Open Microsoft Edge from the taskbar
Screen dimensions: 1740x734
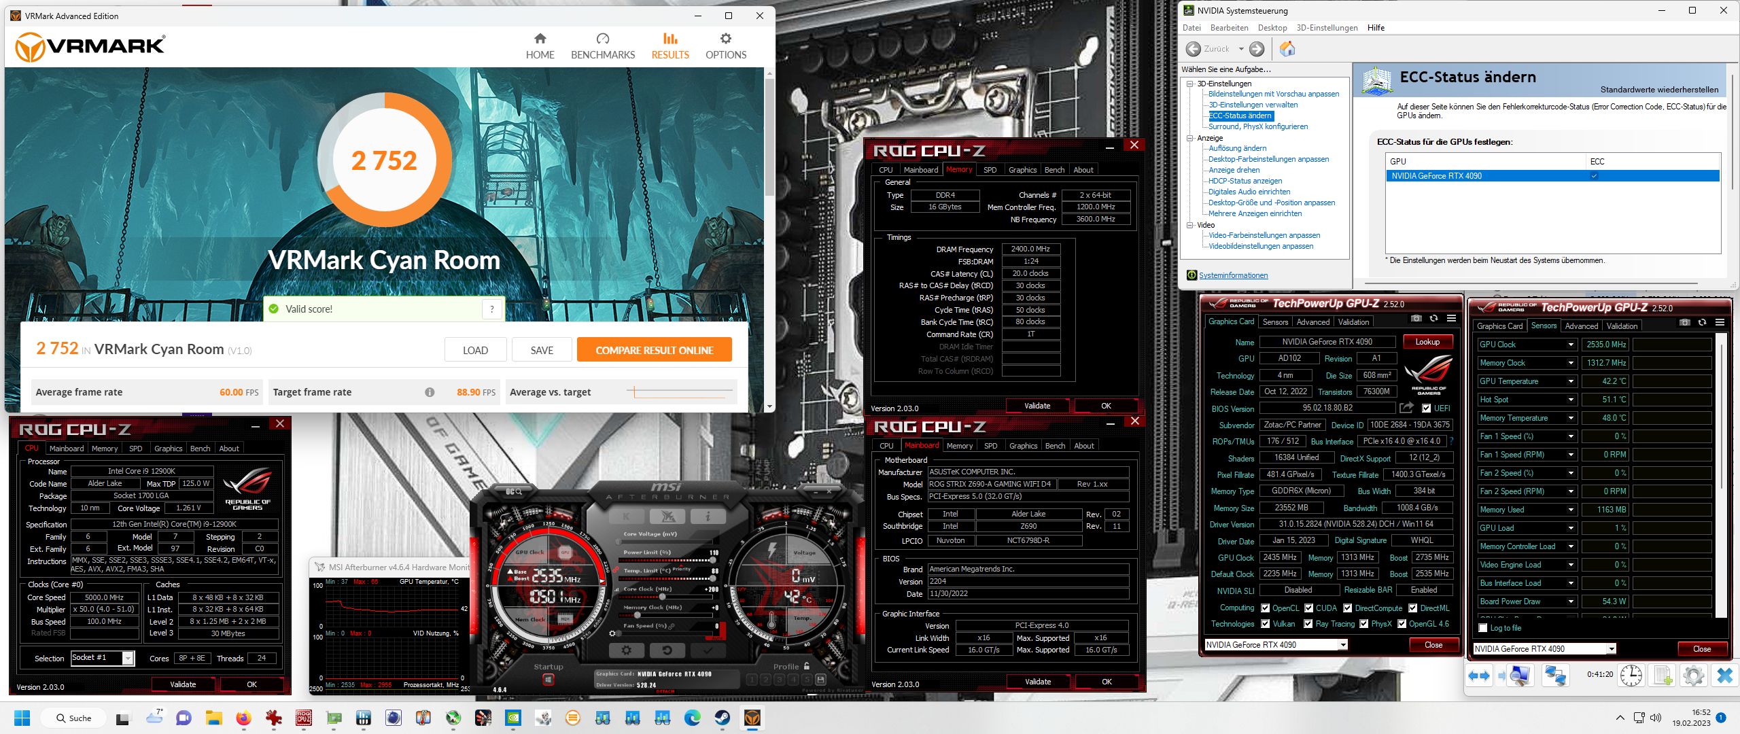[692, 718]
